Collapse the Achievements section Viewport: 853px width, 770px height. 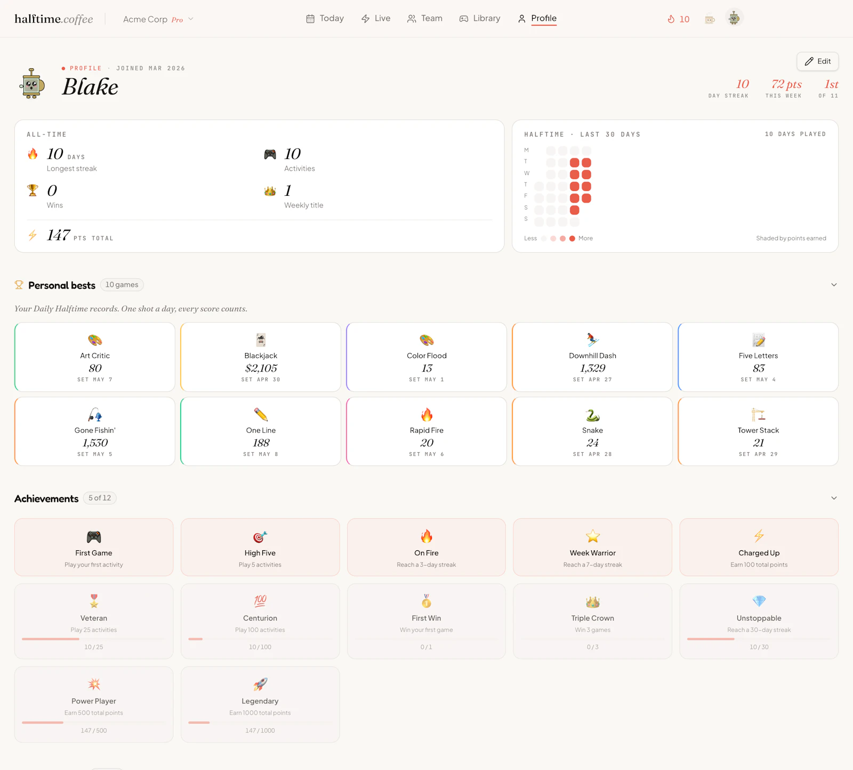(x=834, y=498)
